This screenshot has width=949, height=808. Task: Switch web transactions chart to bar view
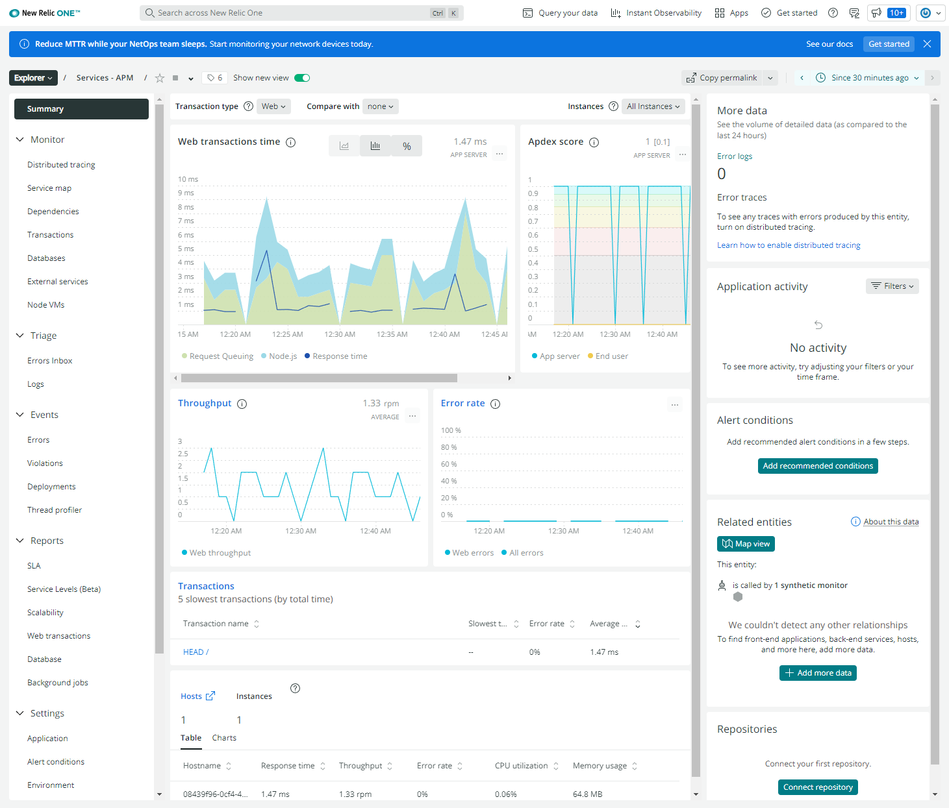tap(375, 146)
